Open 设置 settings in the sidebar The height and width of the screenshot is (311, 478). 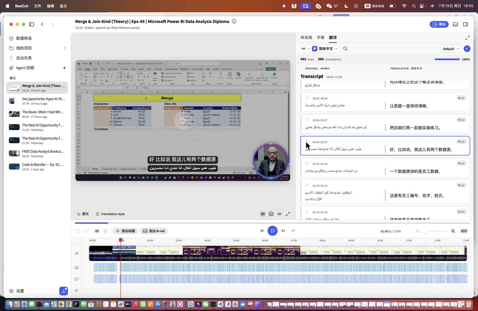16,291
